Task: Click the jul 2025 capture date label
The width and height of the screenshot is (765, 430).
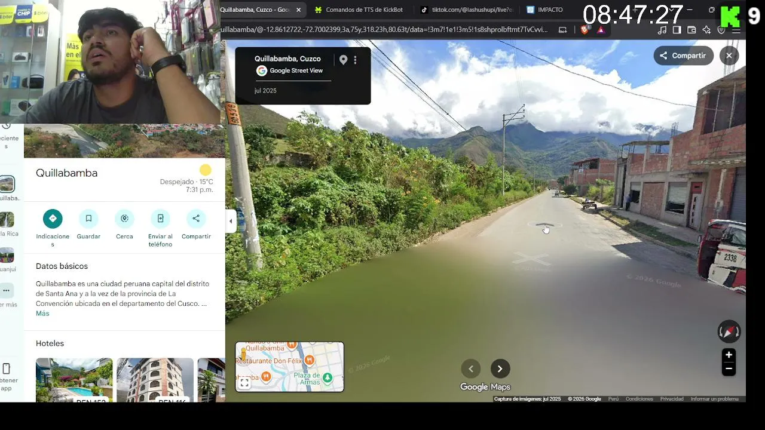Action: click(x=265, y=91)
